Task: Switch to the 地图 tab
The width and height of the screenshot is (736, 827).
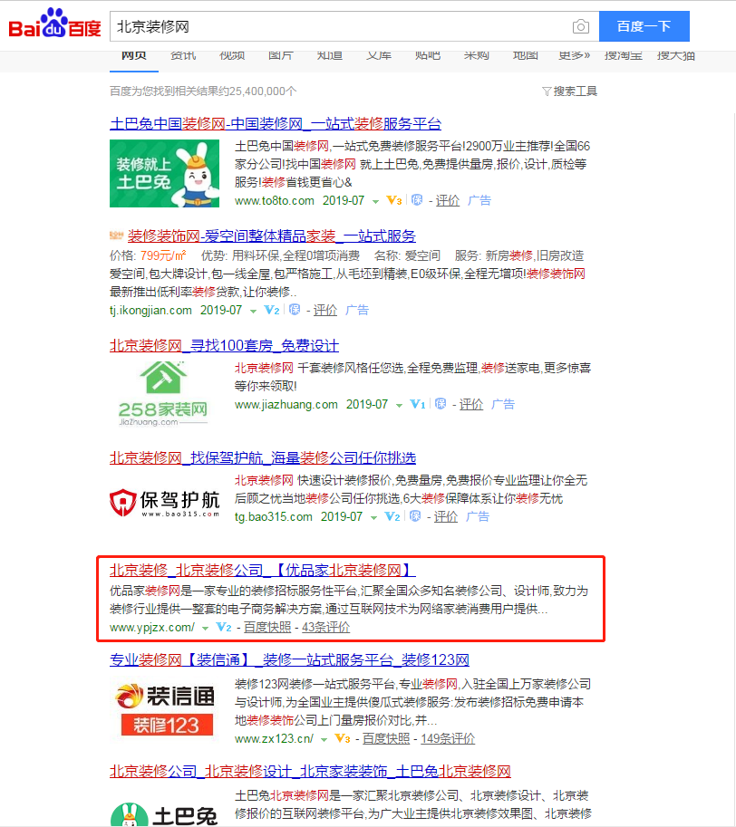Action: tap(526, 56)
